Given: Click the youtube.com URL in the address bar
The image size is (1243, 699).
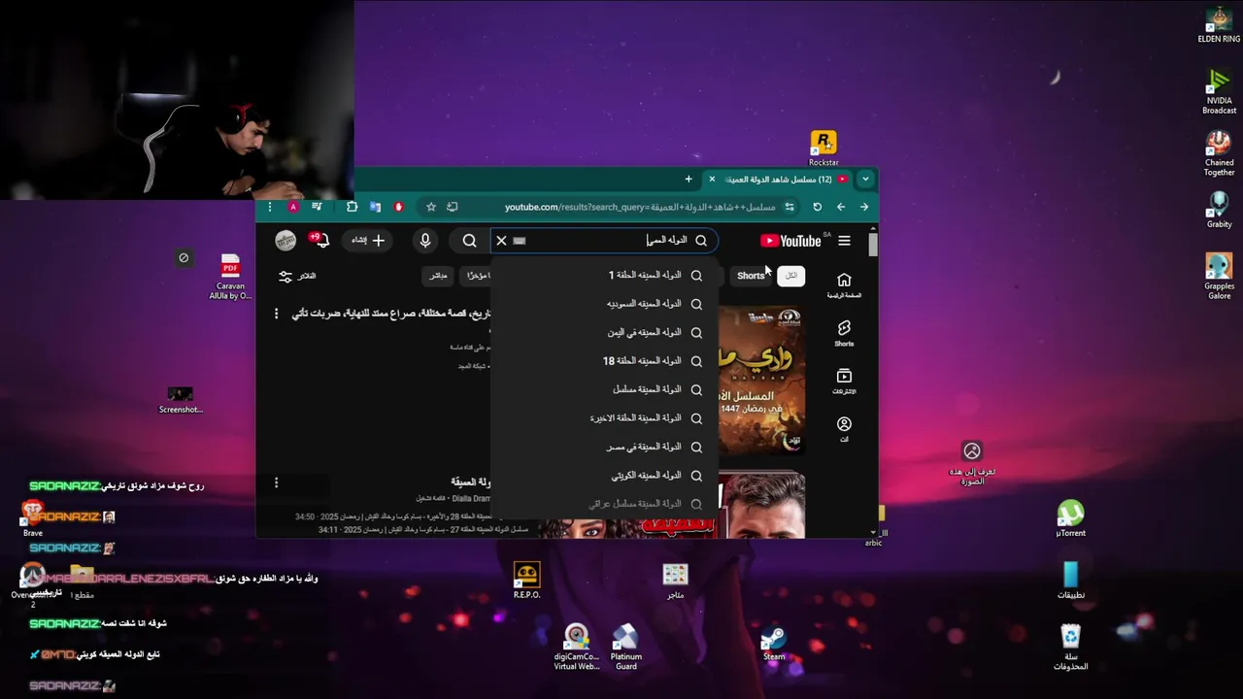Looking at the screenshot, I should point(640,207).
